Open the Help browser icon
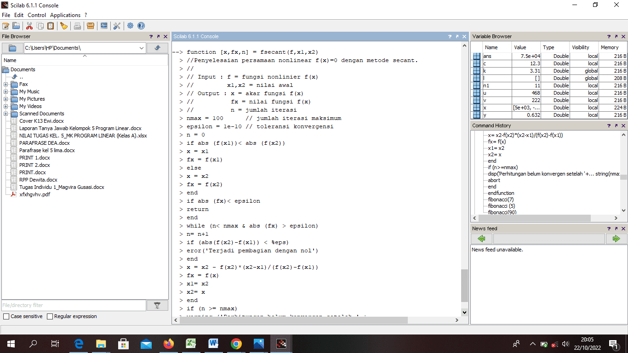628x353 pixels. [x=141, y=26]
